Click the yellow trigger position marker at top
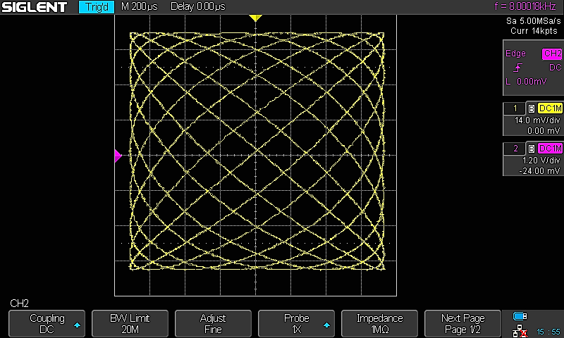The height and width of the screenshot is (338, 564). tap(255, 17)
